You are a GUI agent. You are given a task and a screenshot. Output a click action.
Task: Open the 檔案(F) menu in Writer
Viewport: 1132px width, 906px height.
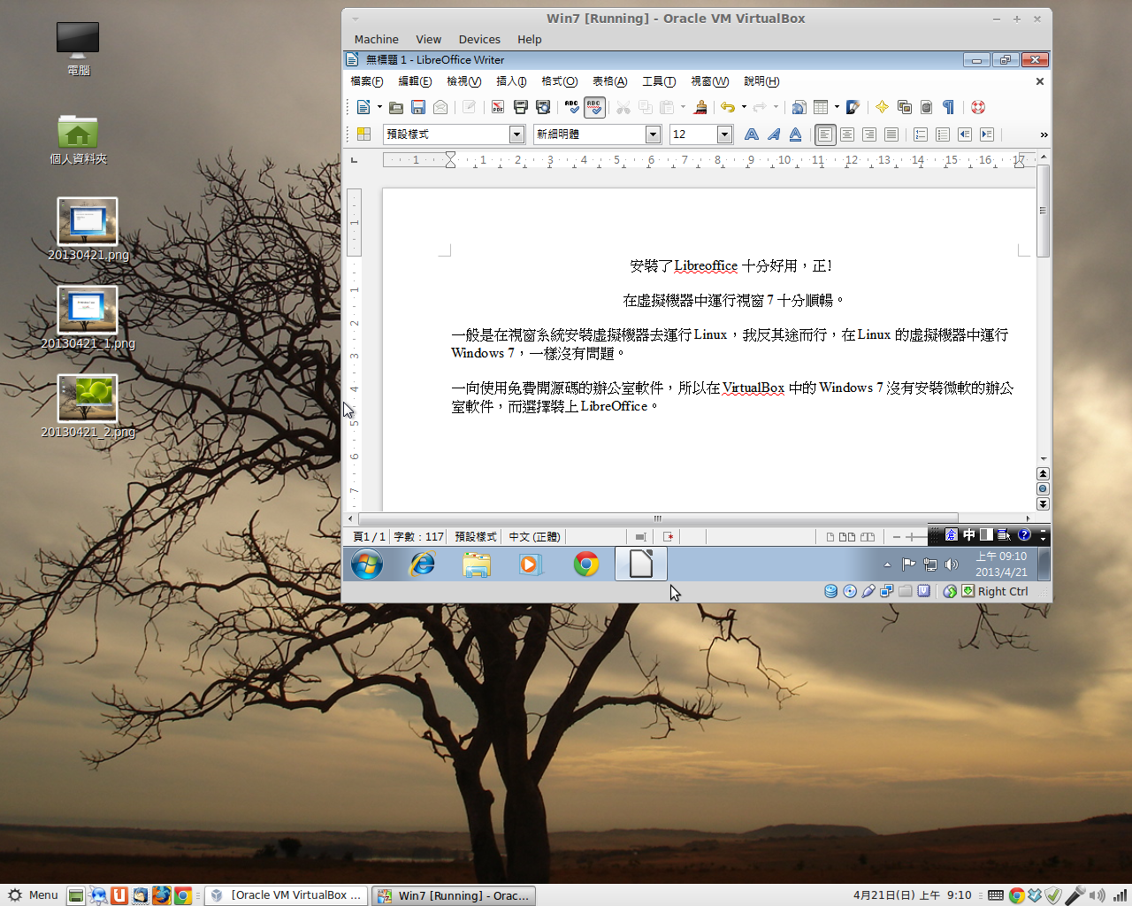point(367,81)
